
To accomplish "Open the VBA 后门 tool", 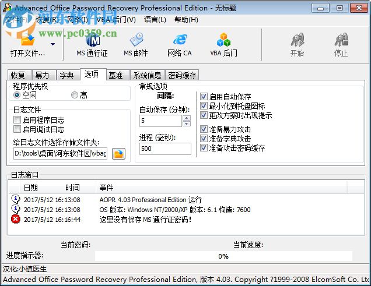I will click(x=223, y=45).
